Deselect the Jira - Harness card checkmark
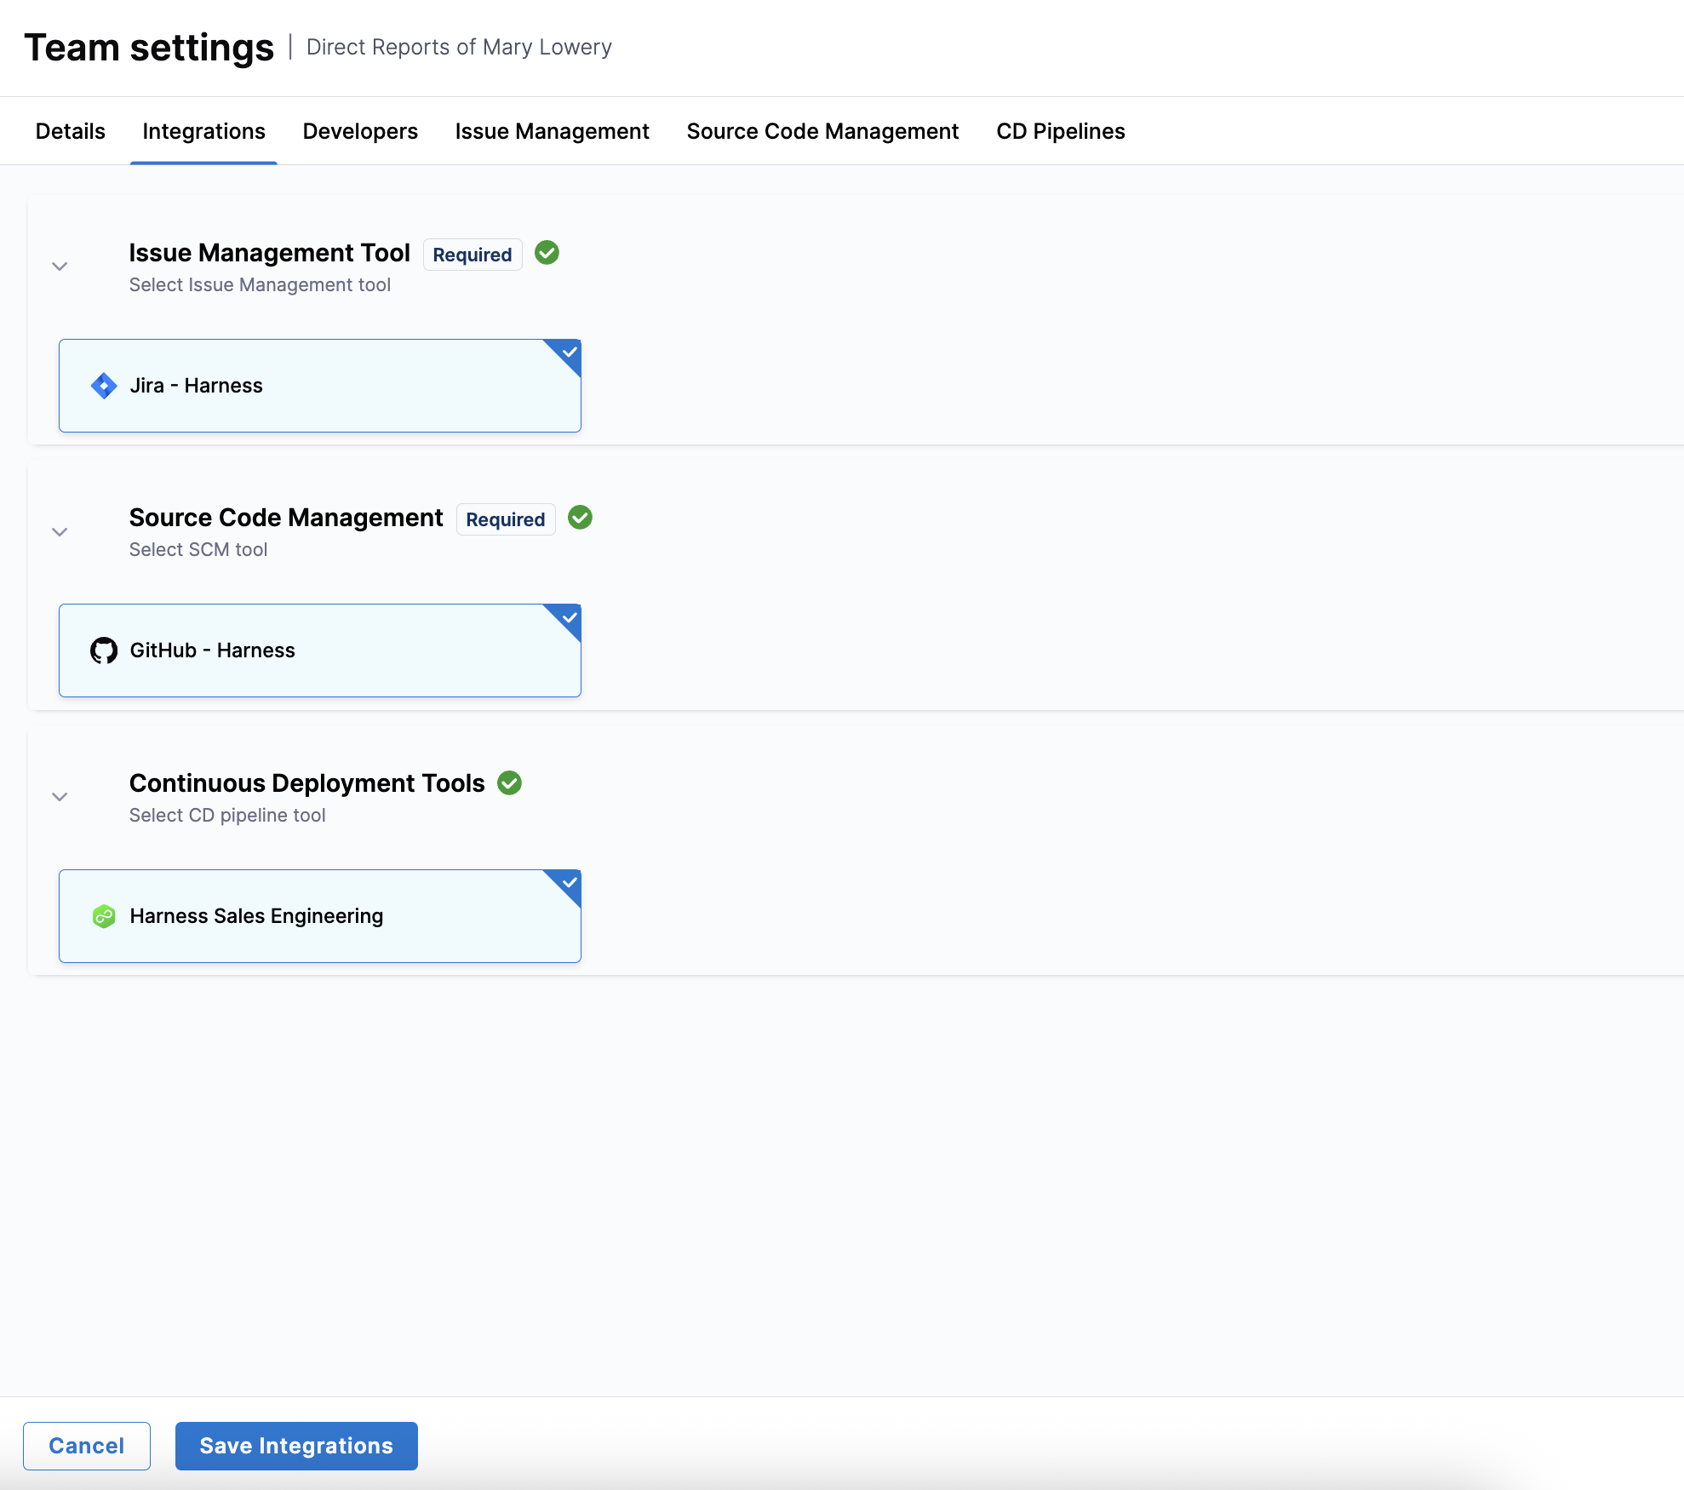Screen dimensions: 1684x1490 tap(569, 352)
